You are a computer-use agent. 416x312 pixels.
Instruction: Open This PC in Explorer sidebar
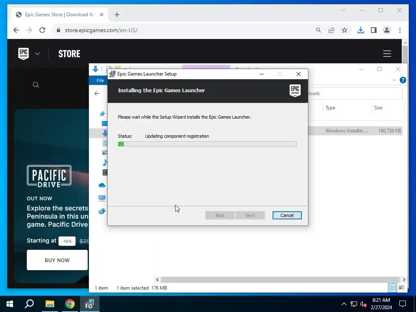click(x=102, y=198)
